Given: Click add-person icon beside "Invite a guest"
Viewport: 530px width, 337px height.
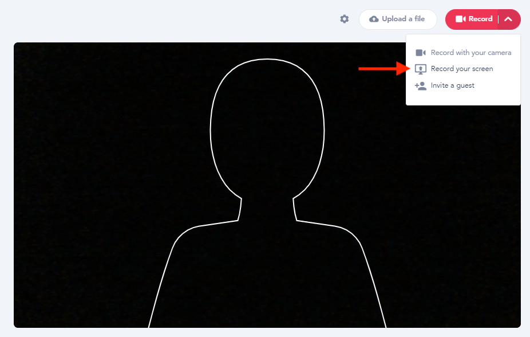Looking at the screenshot, I should point(421,86).
